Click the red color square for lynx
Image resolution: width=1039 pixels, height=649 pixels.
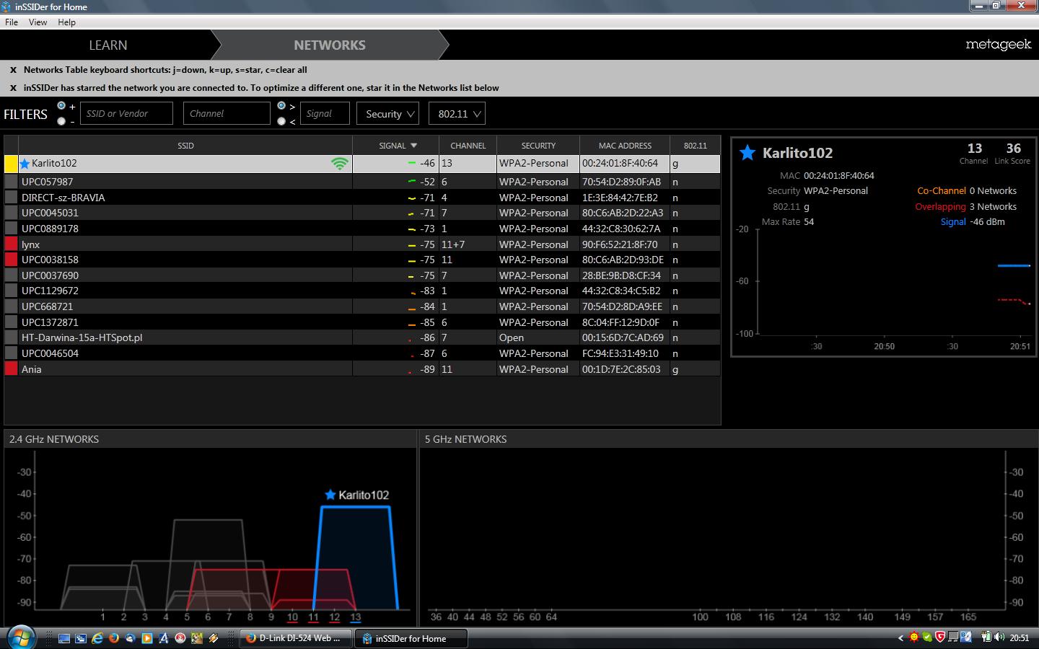pyautogui.click(x=11, y=244)
